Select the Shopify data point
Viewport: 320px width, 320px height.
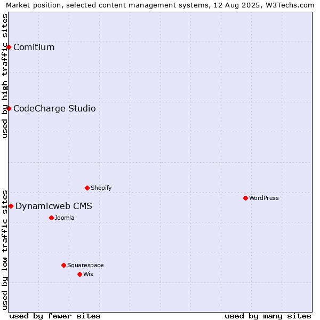87,188
